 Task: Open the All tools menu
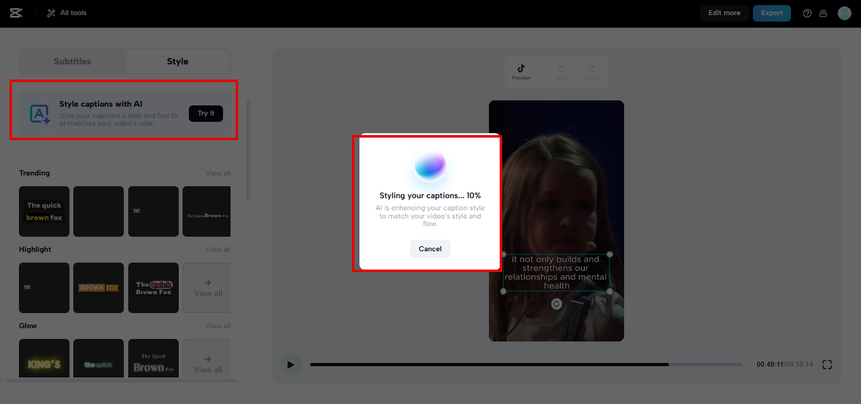pos(66,12)
